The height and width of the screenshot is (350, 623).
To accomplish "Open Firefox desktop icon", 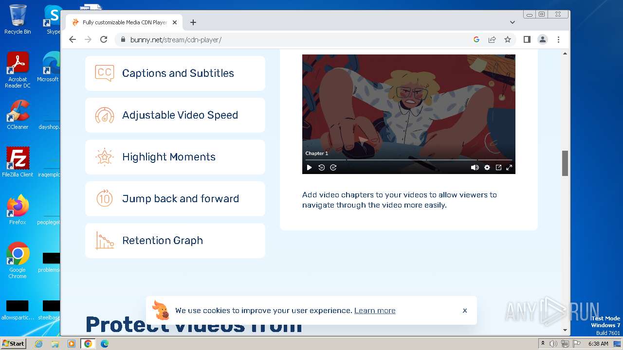I will point(18,210).
